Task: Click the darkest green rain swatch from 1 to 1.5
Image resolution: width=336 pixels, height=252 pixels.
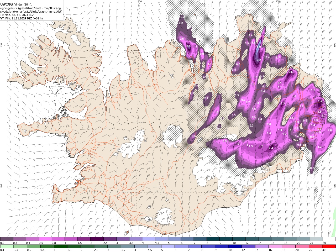Action: coord(60,246)
